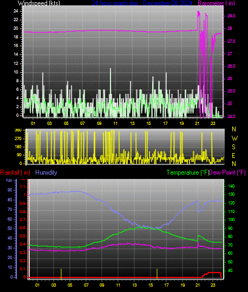Click the '140' temperature scale value

pos(232,186)
